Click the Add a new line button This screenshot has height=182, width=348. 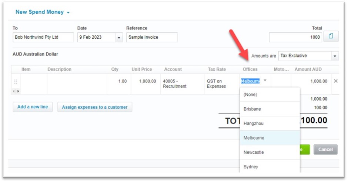33,107
